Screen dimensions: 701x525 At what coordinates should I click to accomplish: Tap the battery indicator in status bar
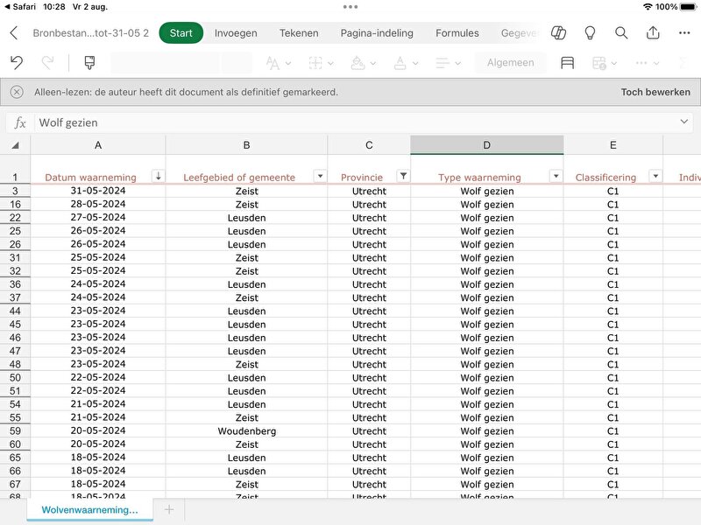click(688, 7)
